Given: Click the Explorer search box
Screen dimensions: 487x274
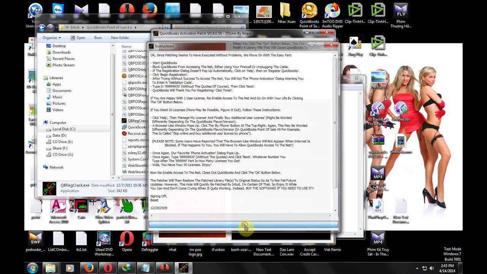Looking at the screenshot, I should tap(208, 27).
